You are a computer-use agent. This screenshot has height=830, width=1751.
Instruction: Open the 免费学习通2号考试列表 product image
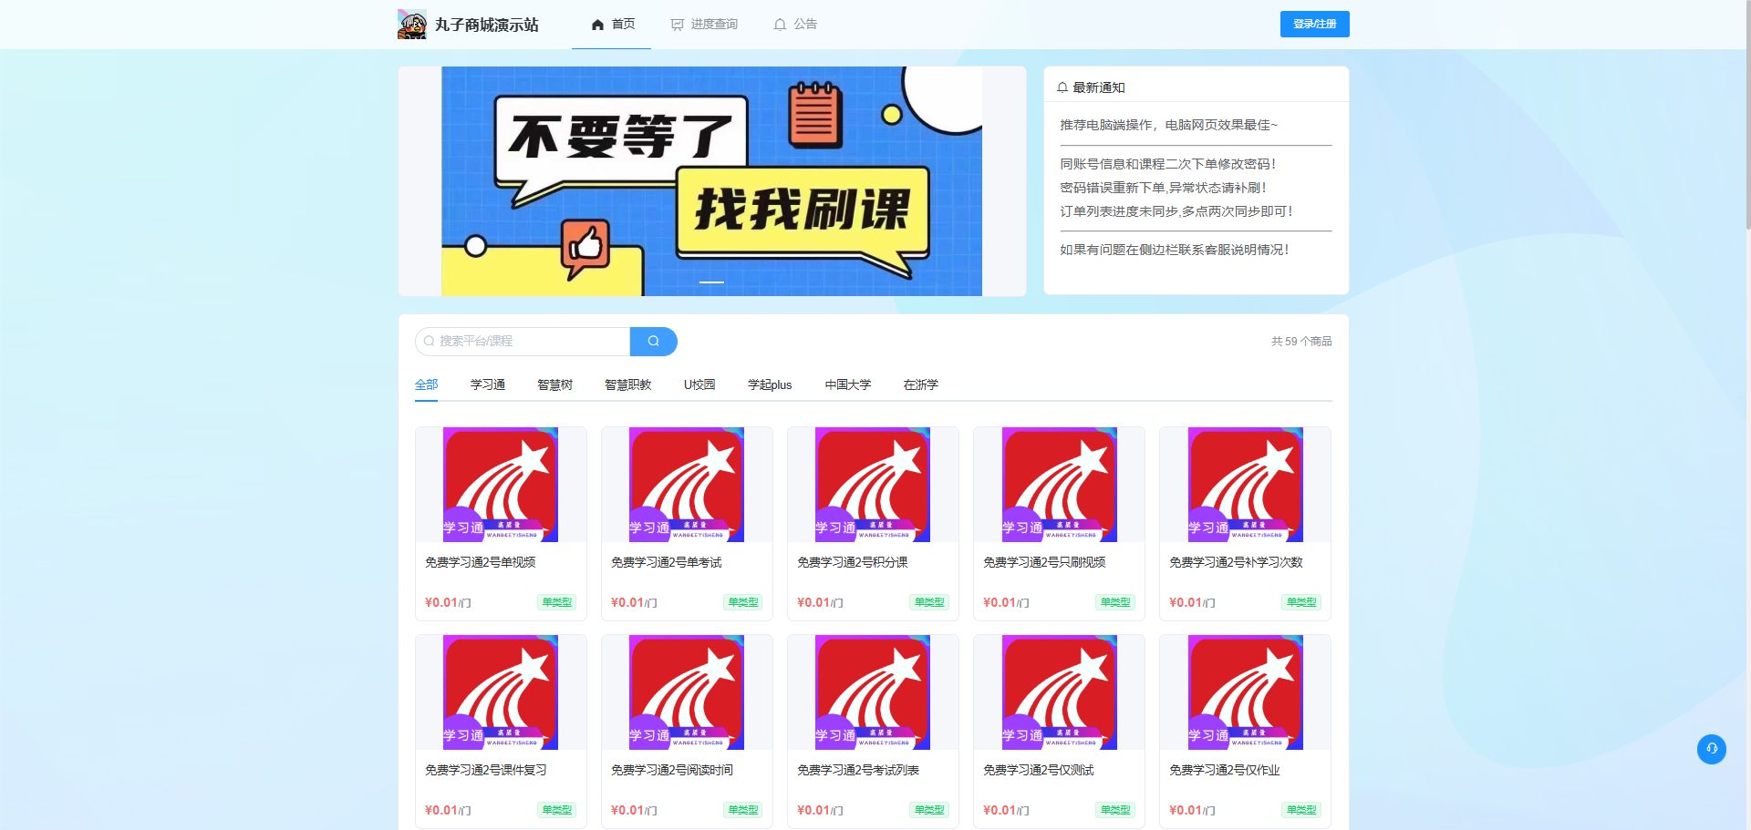coord(873,692)
